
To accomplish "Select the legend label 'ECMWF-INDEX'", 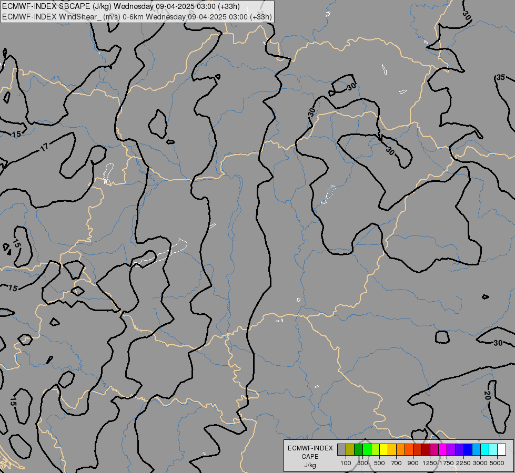I will click(x=310, y=448).
